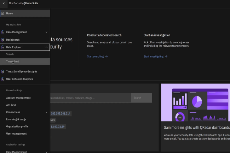Image resolution: width=230 pixels, height=153 pixels.
Task: Open User management page
Action: click(16, 134)
